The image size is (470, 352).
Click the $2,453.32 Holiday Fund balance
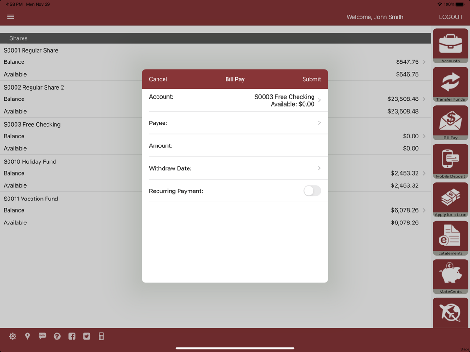(405, 173)
